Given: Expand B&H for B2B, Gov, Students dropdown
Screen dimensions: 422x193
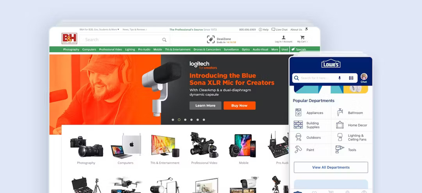Looking at the screenshot, I should 99,30.
